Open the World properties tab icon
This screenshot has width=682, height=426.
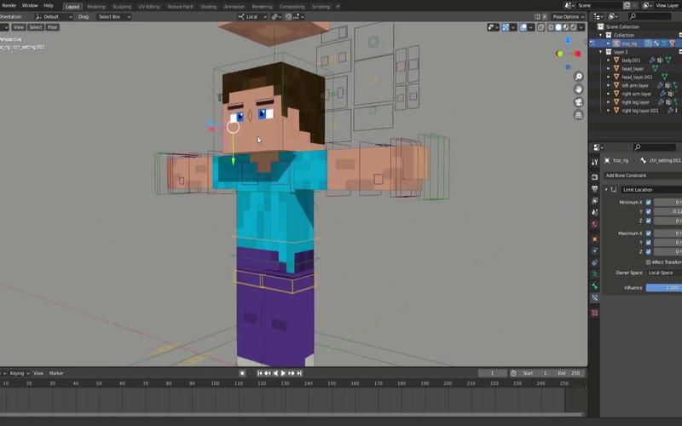(x=594, y=224)
